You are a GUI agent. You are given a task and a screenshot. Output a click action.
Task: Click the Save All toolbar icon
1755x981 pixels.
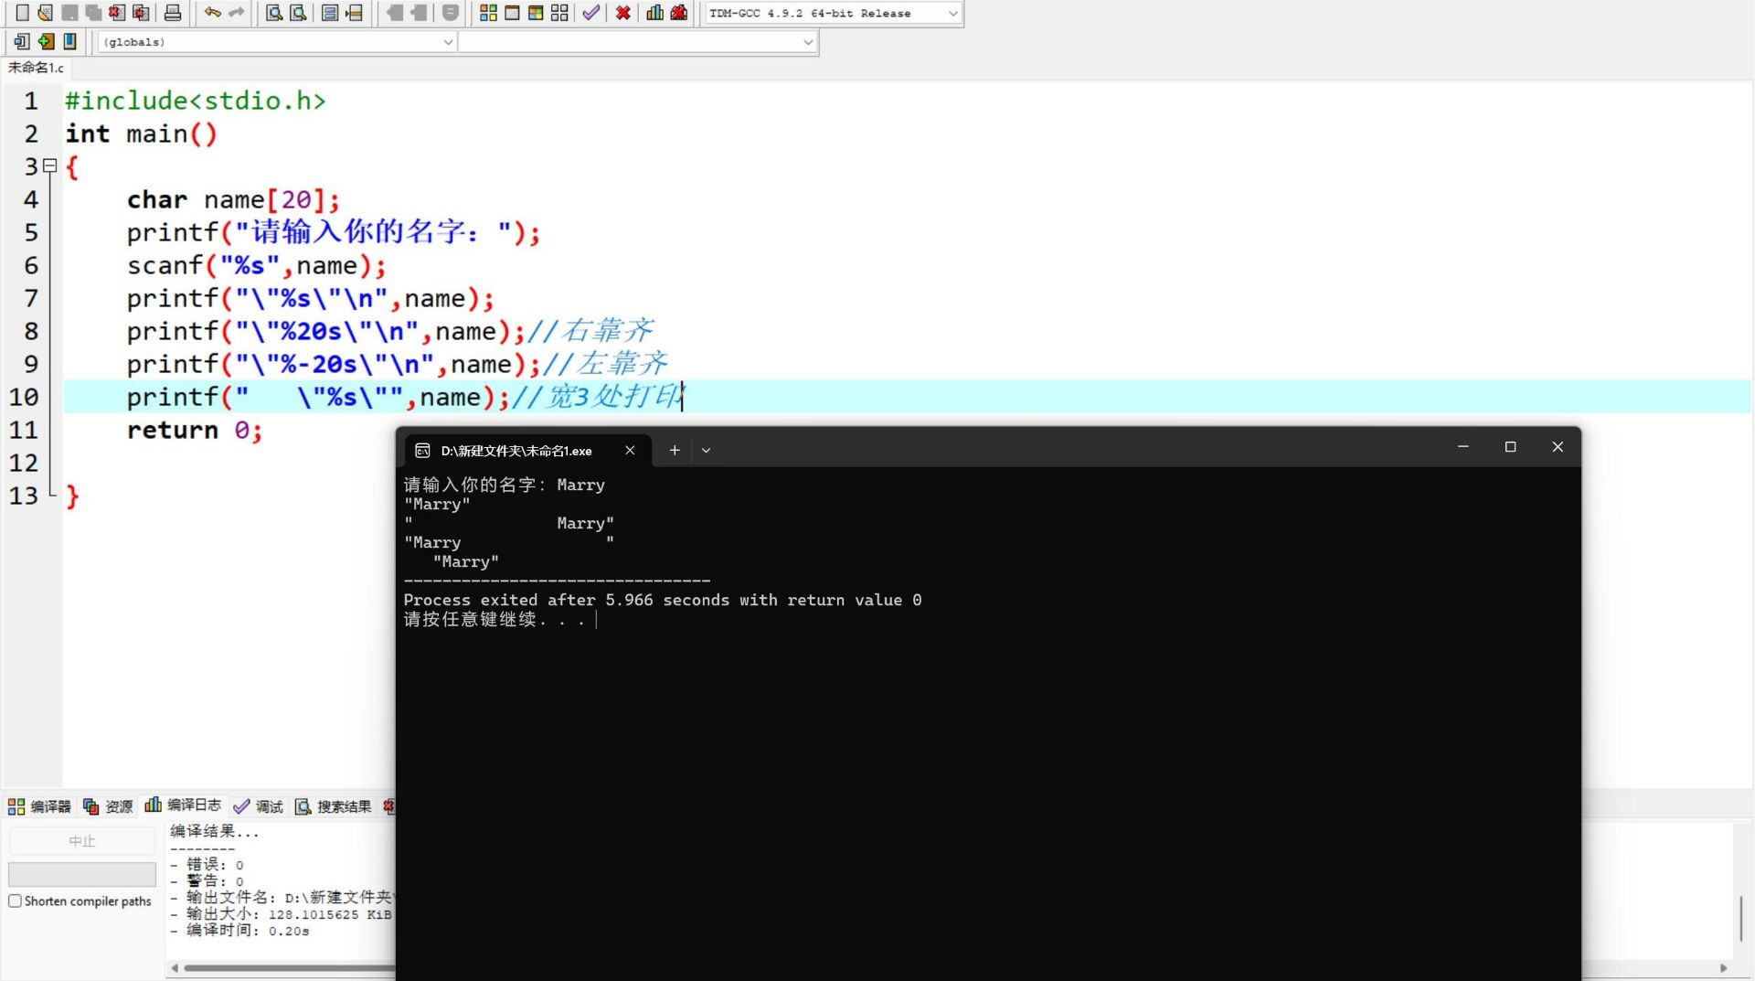[93, 13]
